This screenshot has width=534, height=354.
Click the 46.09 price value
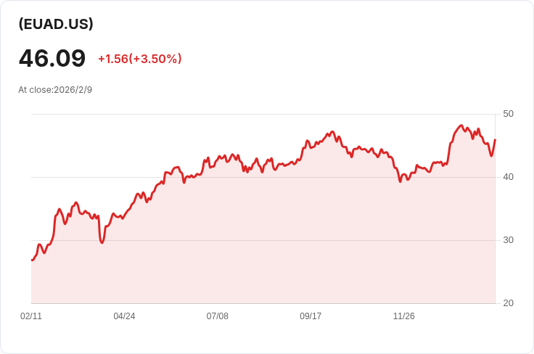52,58
